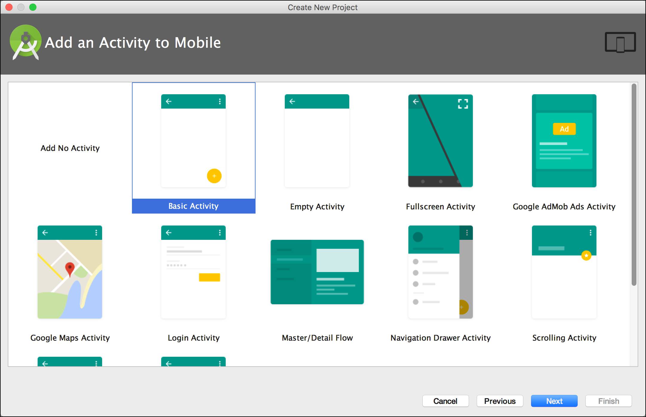Click the Google AdMob Ads Activity label
Image resolution: width=646 pixels, height=417 pixels.
pyautogui.click(x=564, y=206)
